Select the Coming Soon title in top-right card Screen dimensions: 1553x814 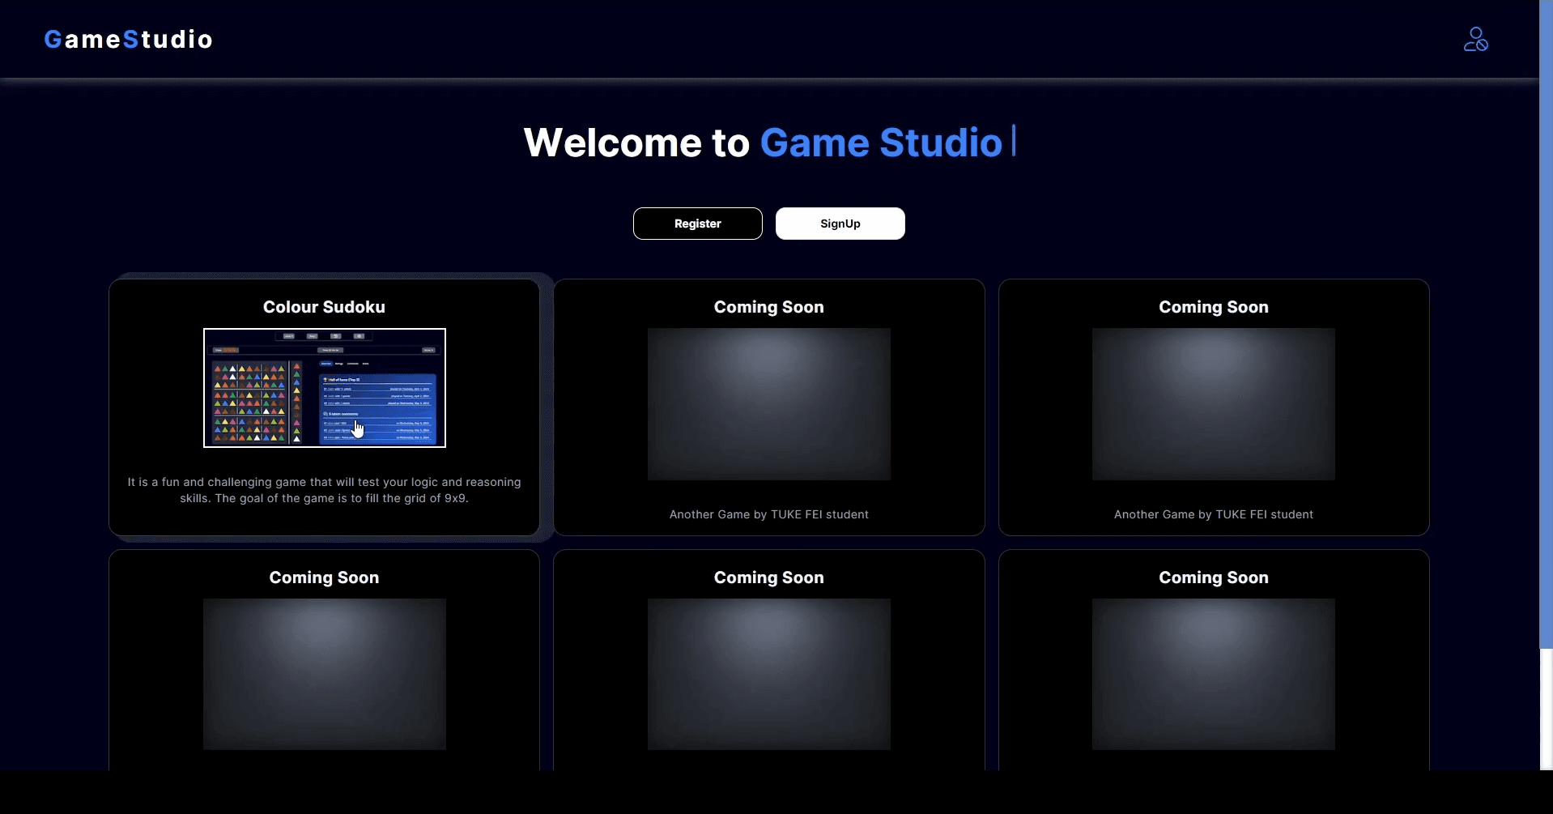pyautogui.click(x=1213, y=307)
